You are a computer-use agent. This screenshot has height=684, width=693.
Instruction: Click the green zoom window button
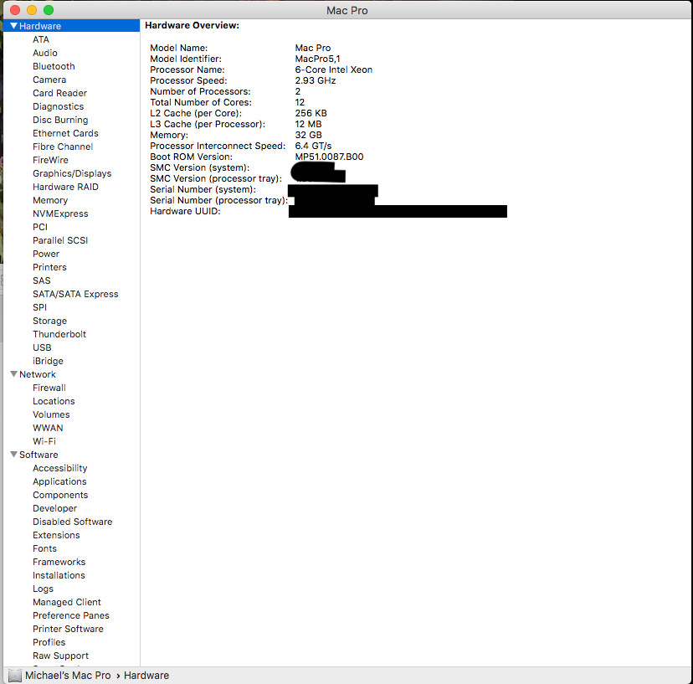(x=49, y=10)
